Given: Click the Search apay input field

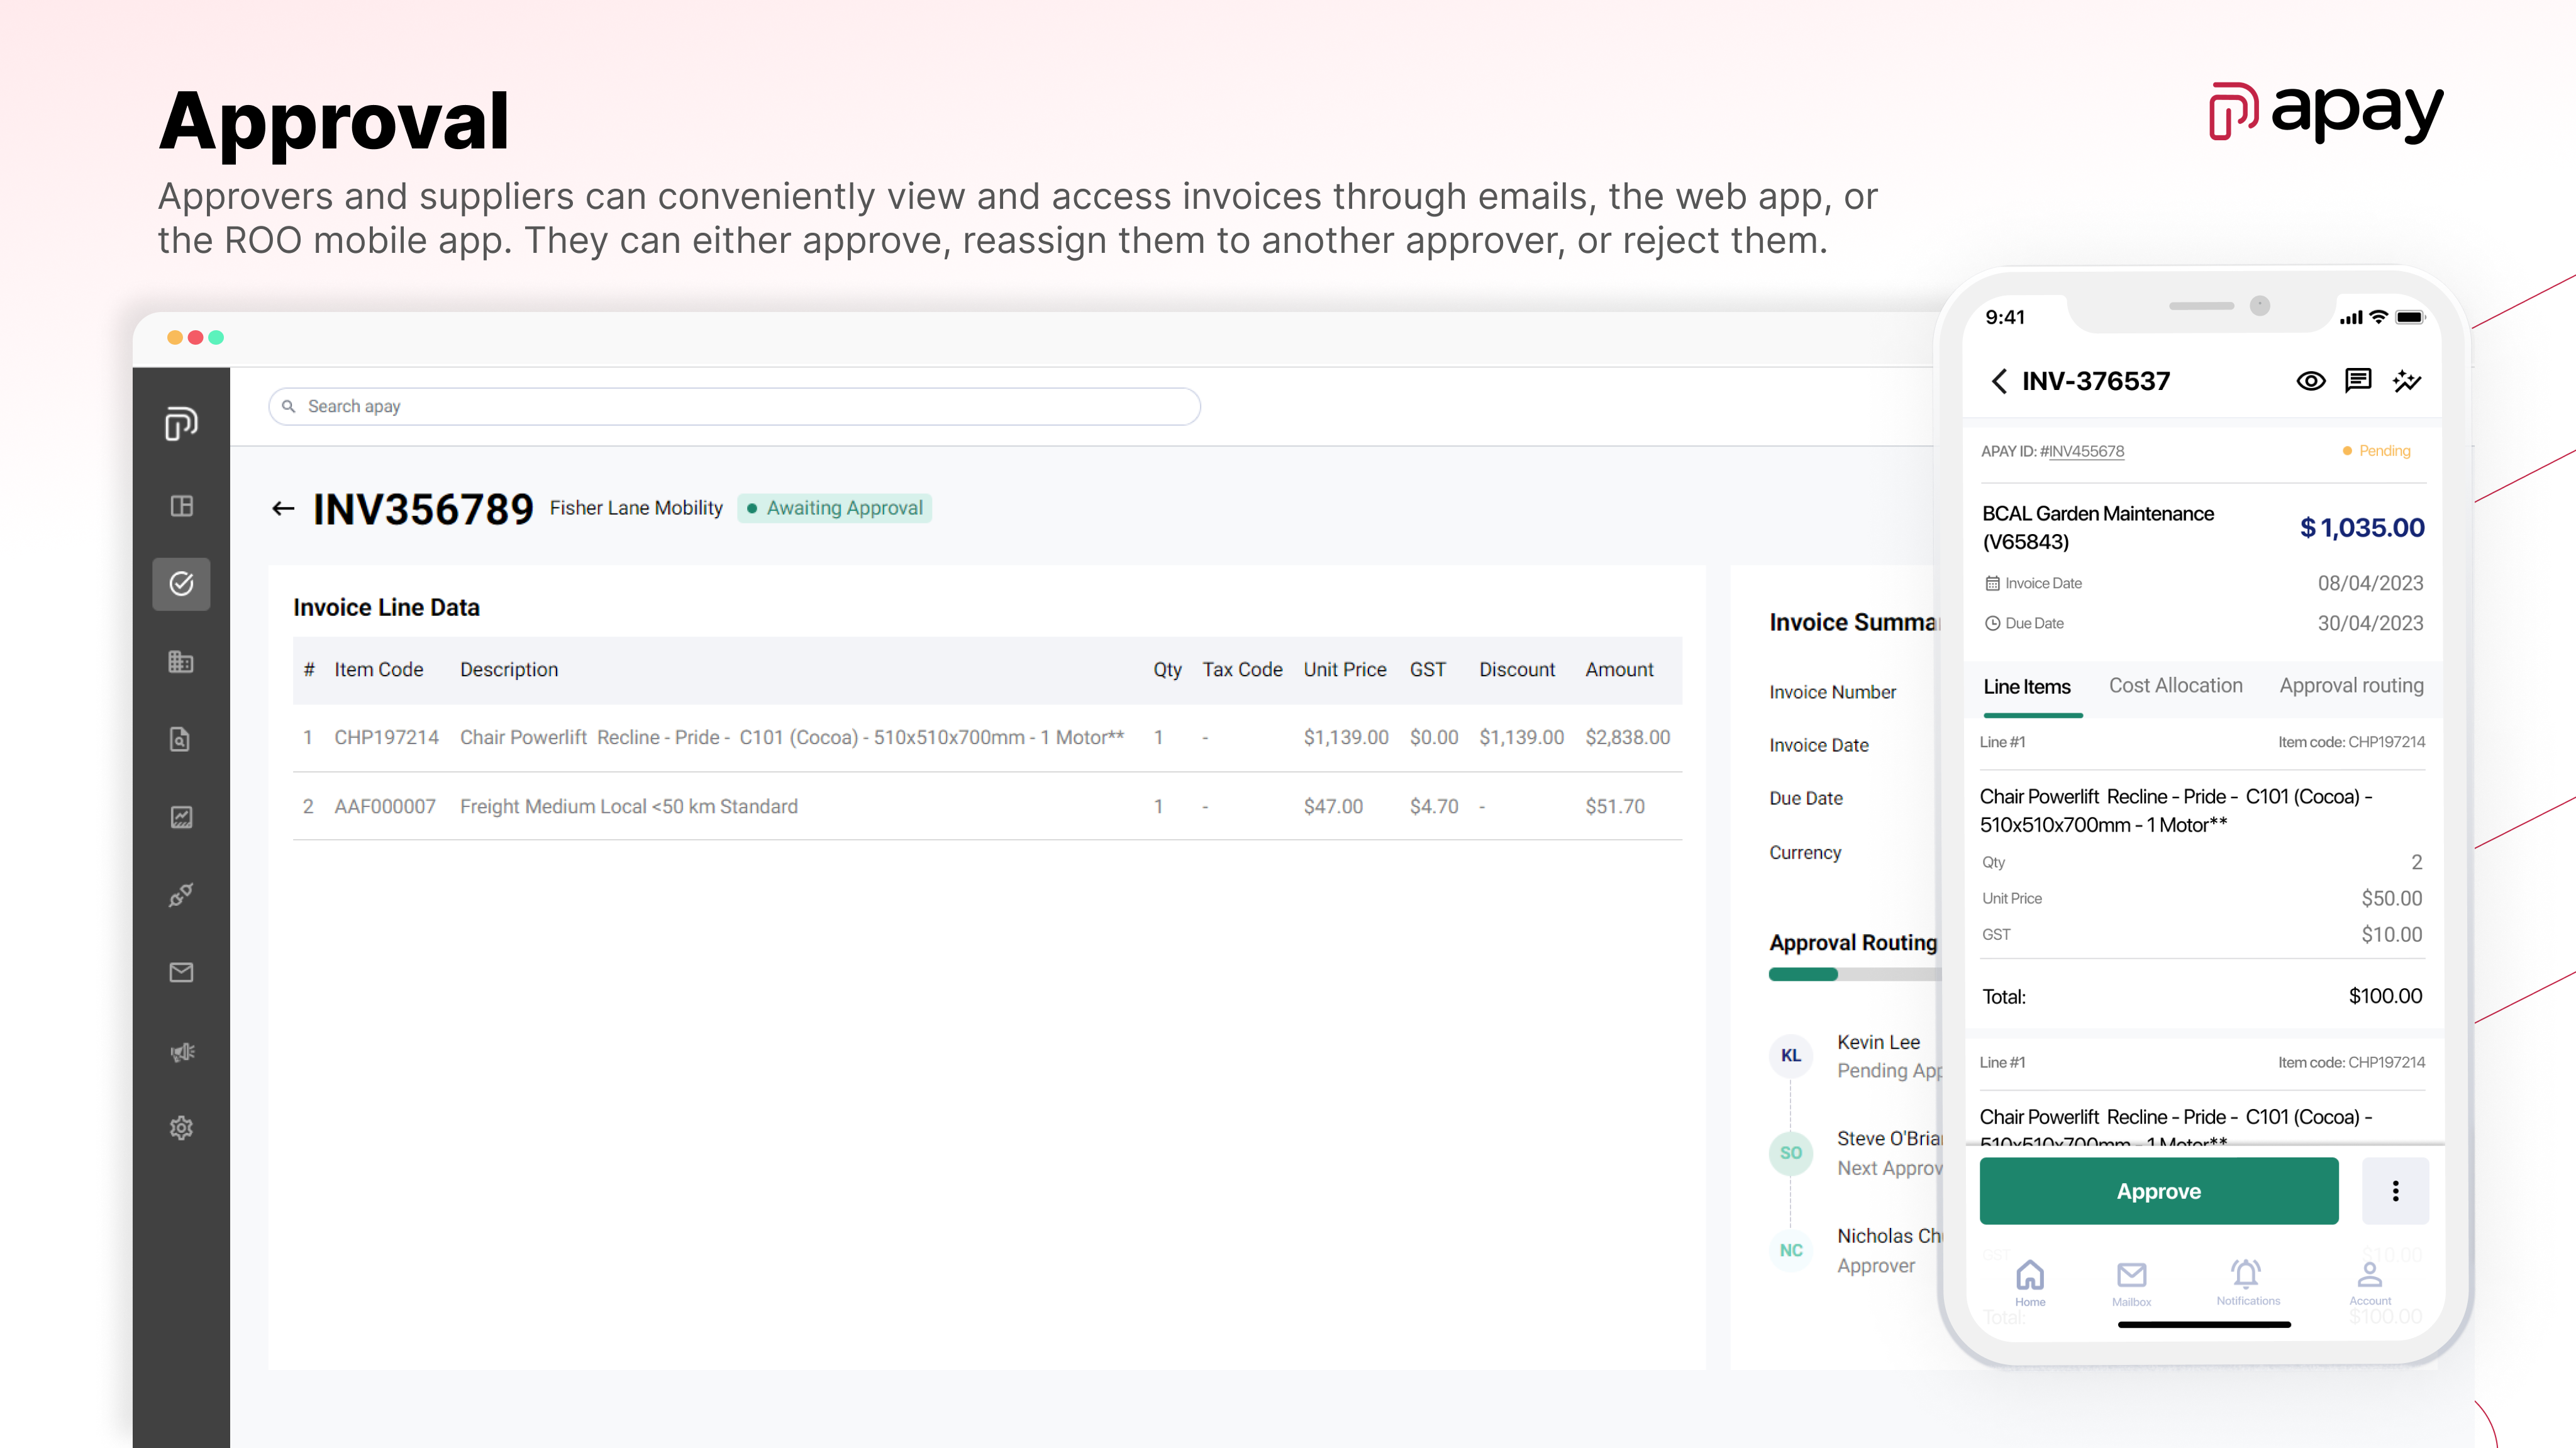Looking at the screenshot, I should click(734, 406).
